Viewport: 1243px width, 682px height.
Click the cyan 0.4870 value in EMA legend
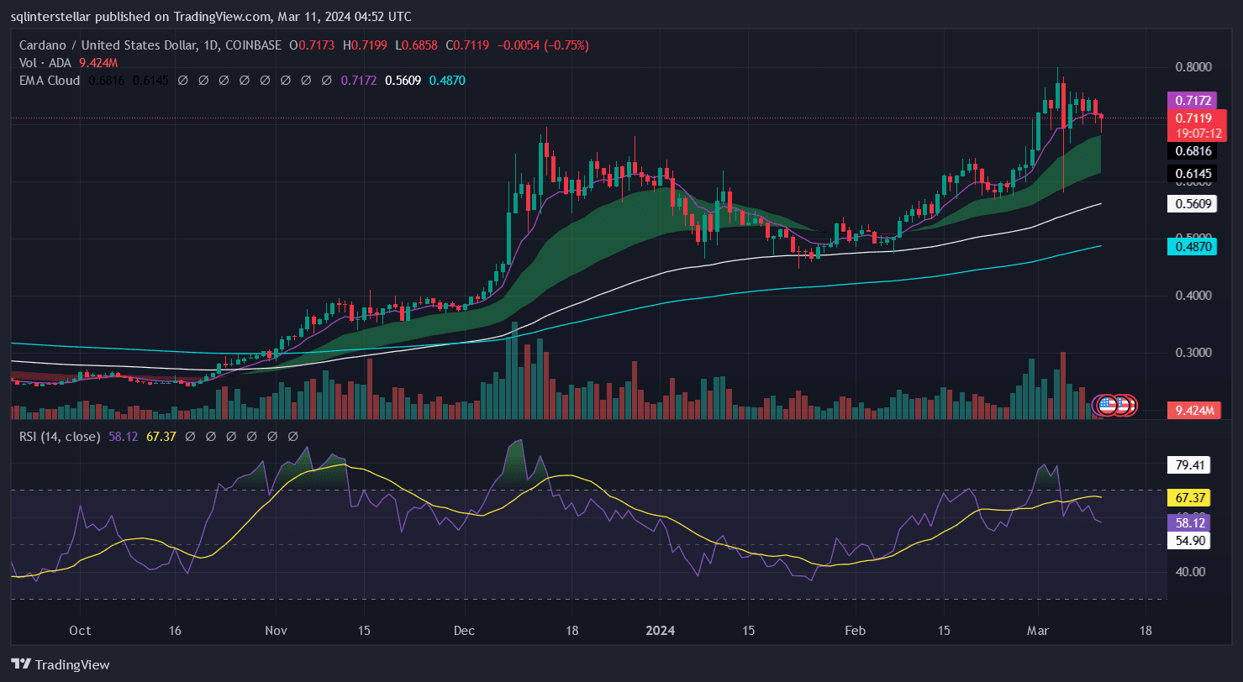point(446,81)
